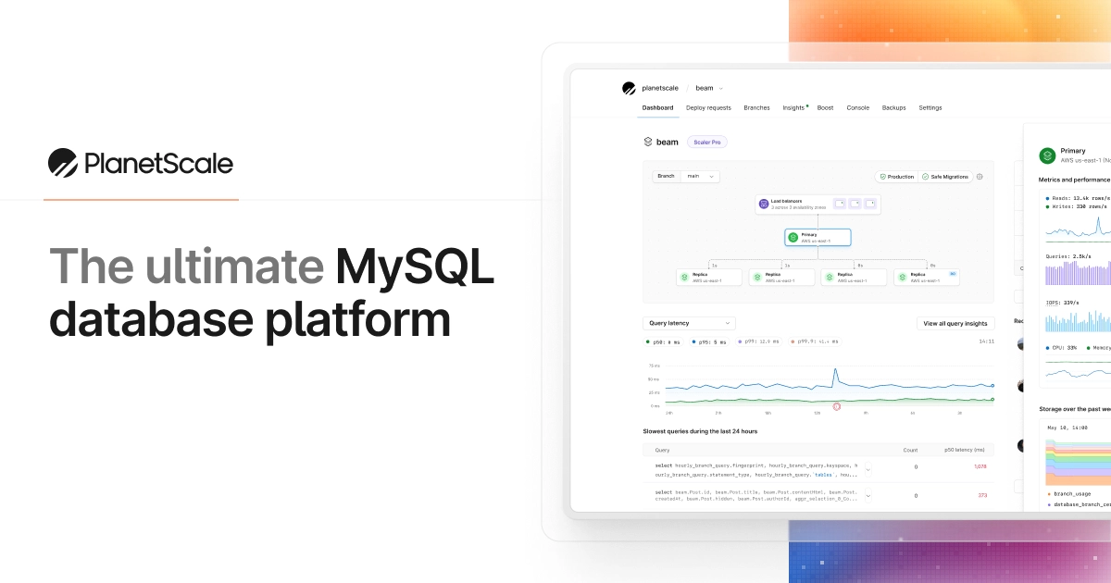Image resolution: width=1111 pixels, height=583 pixels.
Task: Click View all query insights button
Action: click(955, 323)
